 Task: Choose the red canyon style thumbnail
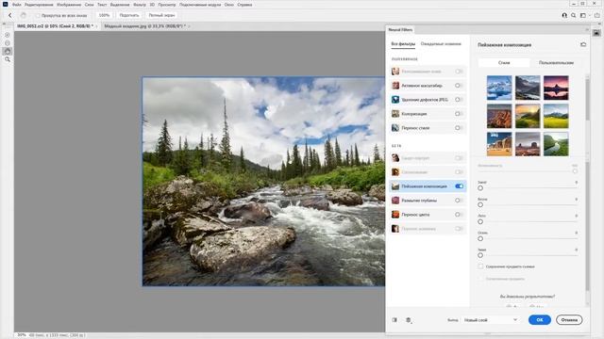[499, 116]
